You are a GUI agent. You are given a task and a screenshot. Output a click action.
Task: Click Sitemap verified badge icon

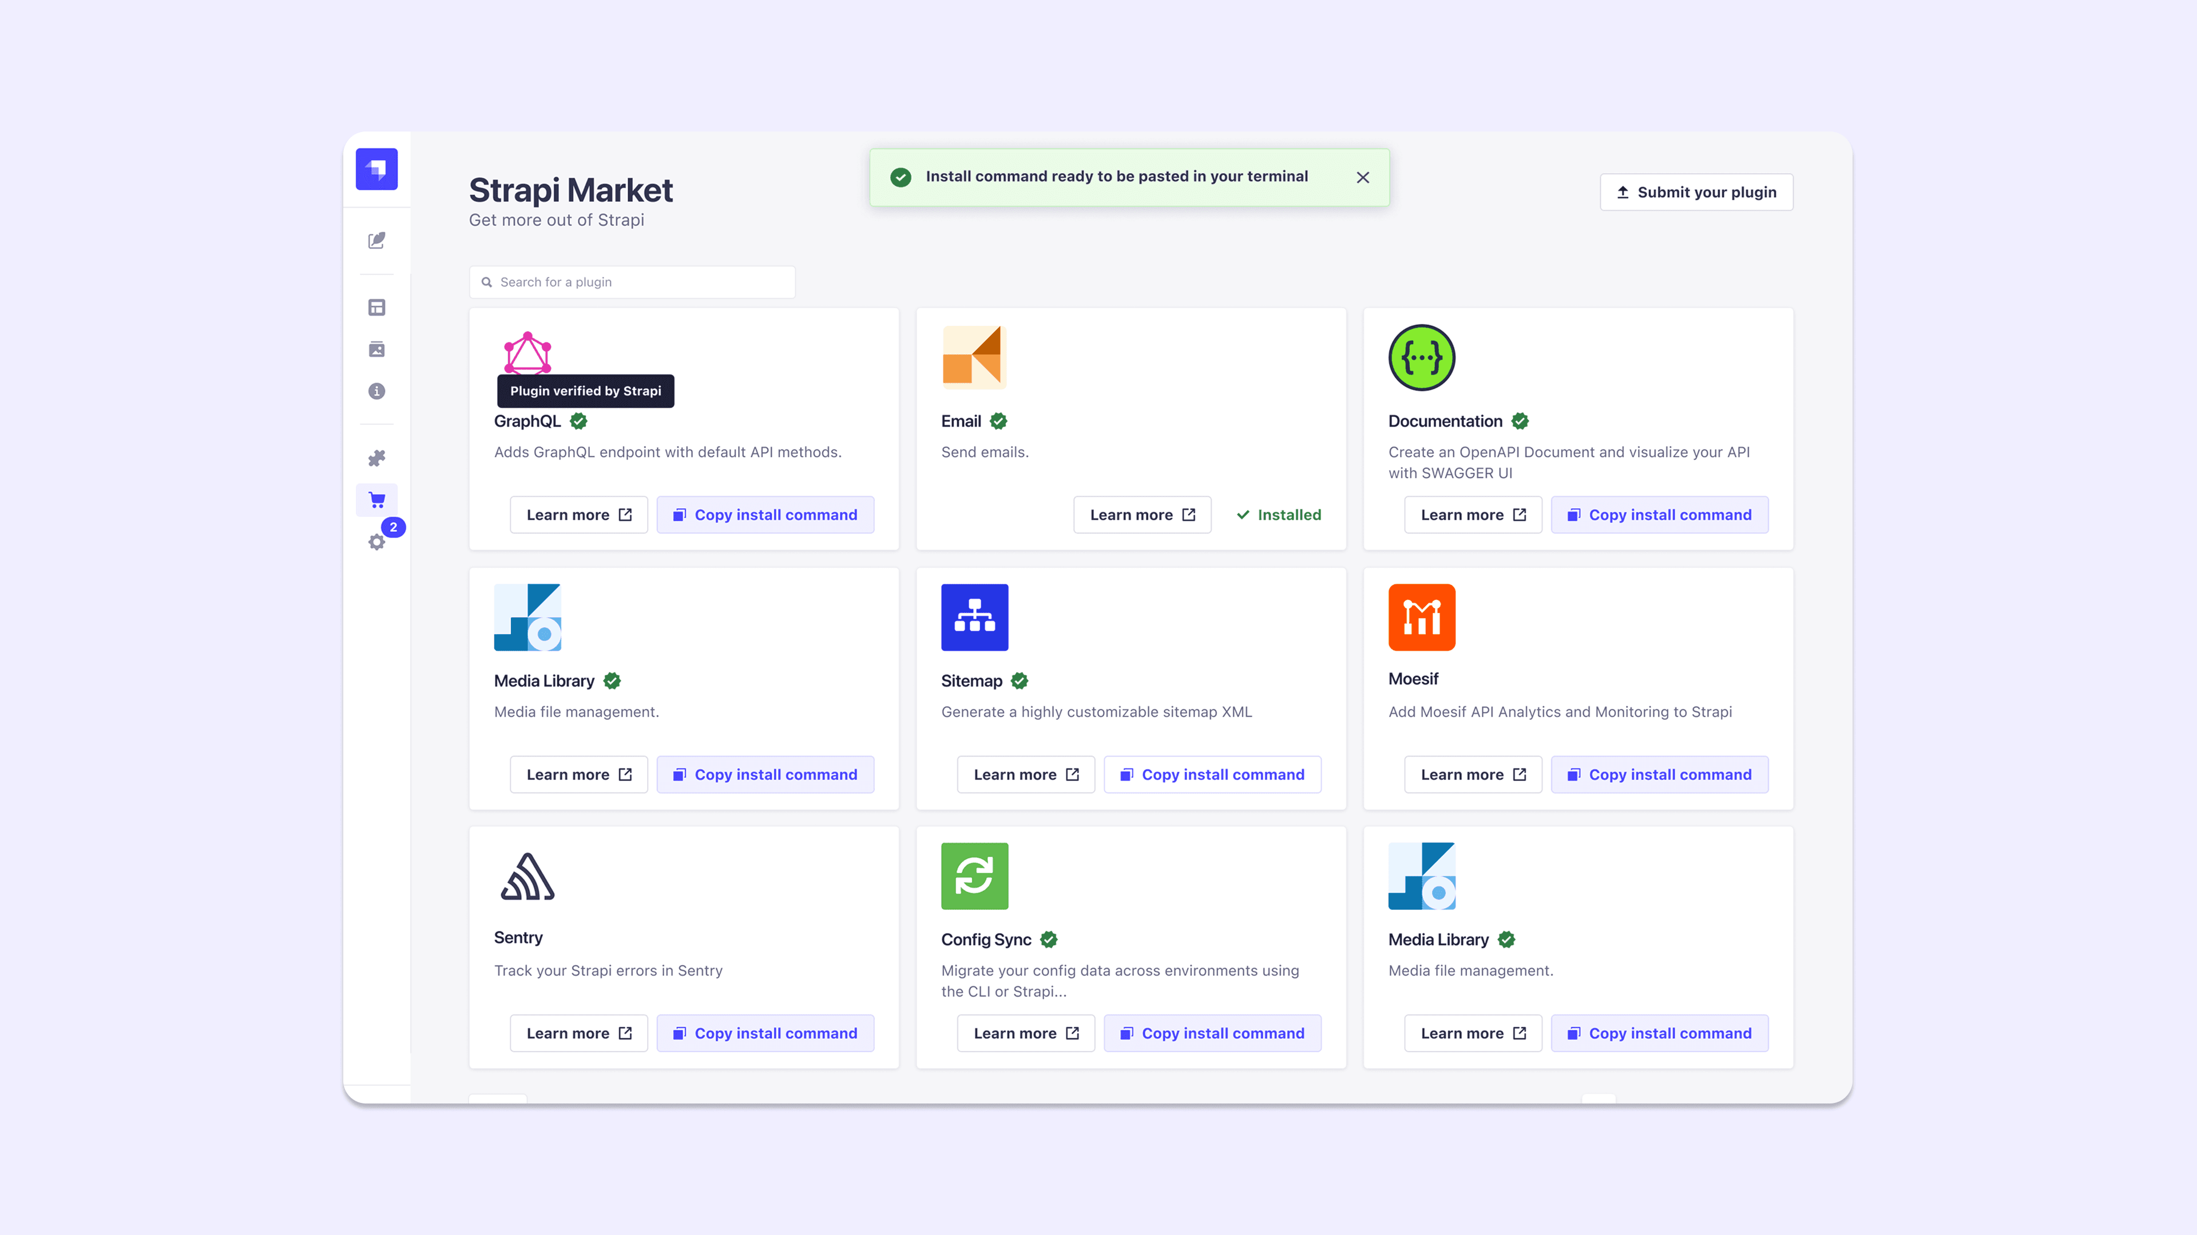click(1019, 681)
